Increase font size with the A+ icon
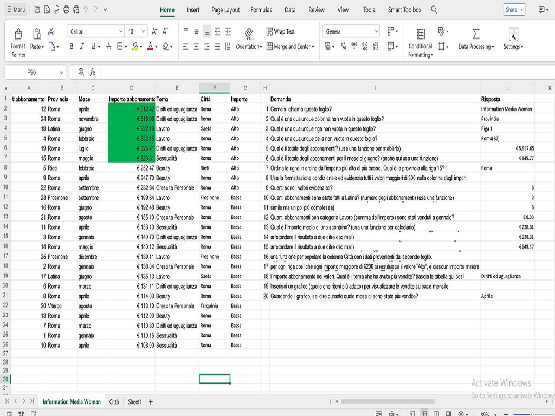This screenshot has width=555, height=416. click(154, 31)
